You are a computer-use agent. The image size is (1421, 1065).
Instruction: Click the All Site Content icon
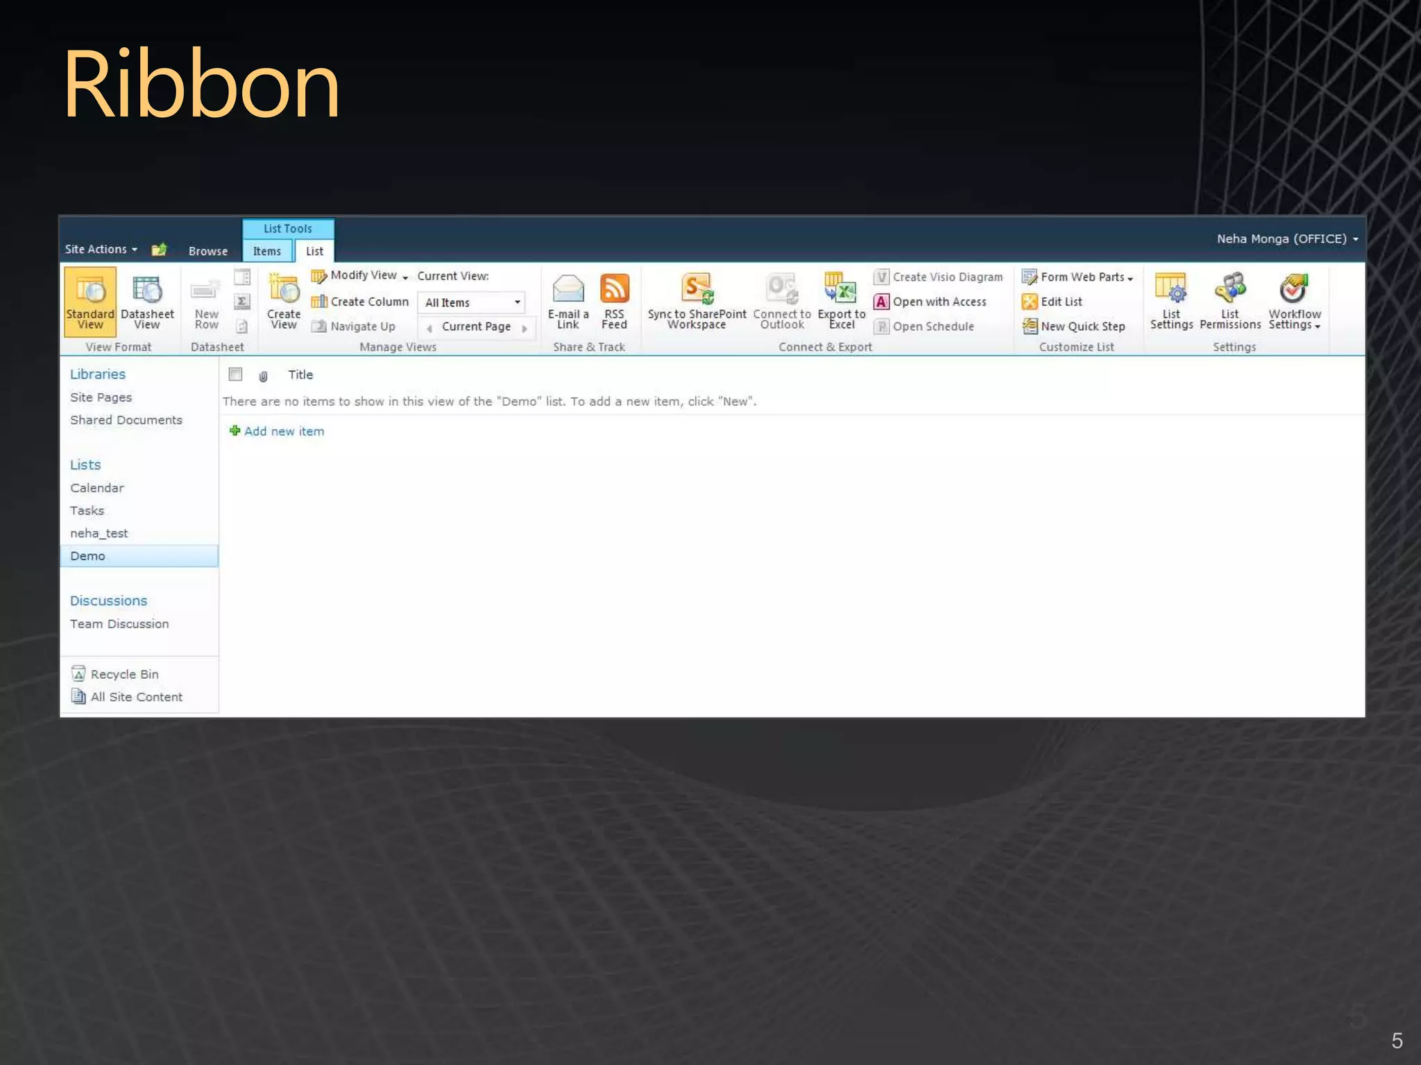[x=78, y=696]
